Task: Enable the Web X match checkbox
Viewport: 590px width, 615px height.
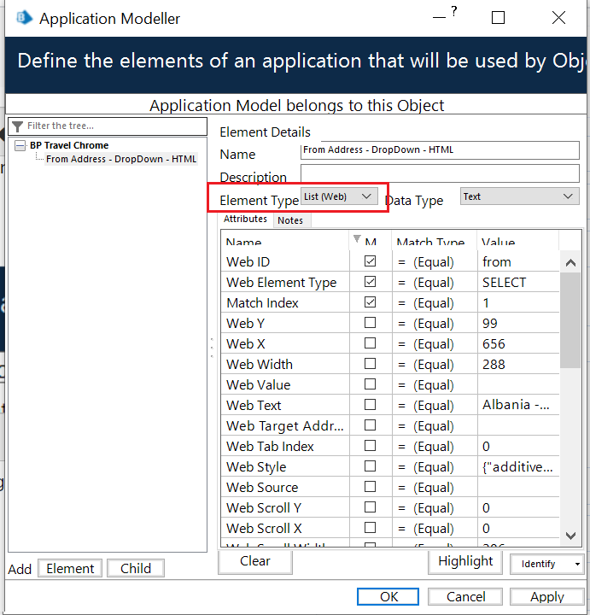Action: [x=370, y=343]
